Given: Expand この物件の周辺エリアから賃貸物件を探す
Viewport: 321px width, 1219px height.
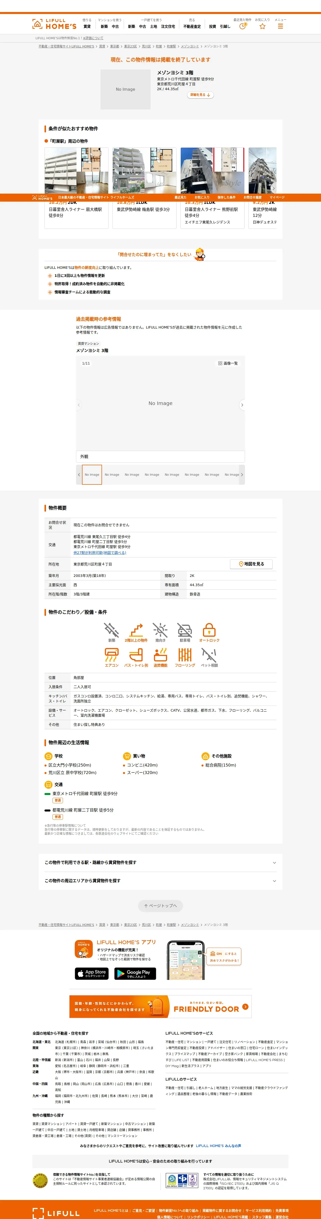Looking at the screenshot, I should (x=160, y=881).
